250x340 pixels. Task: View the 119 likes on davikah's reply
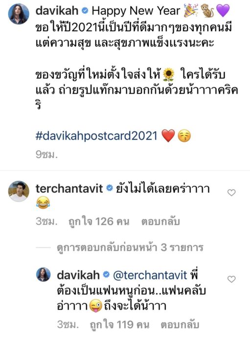tap(120, 324)
